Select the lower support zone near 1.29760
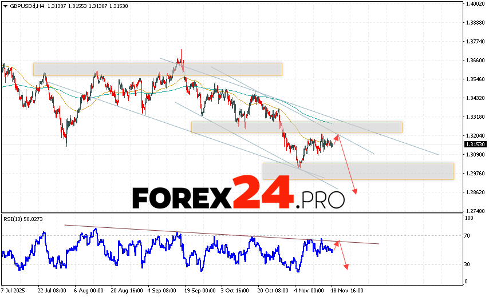This screenshot has width=489, height=297. (358, 171)
